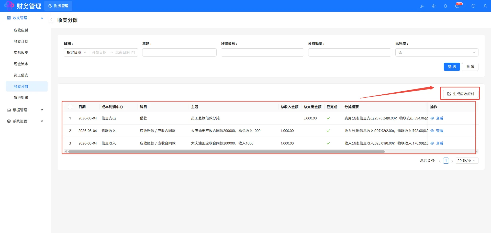Click the 3,000.00 expense amount
491x233 pixels.
[x=310, y=118]
